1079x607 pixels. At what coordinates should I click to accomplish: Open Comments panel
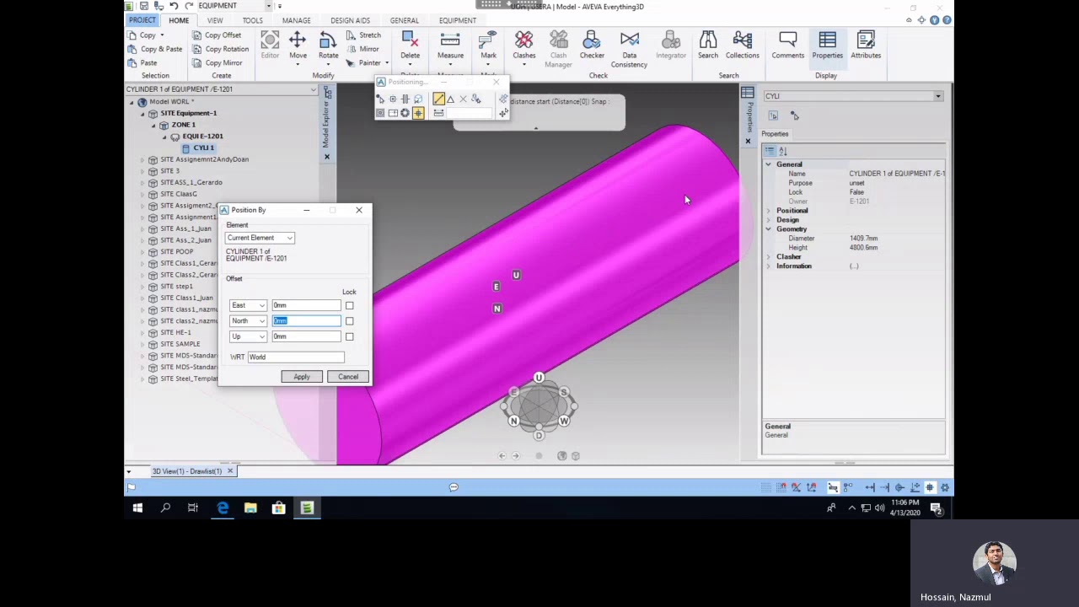coord(787,46)
